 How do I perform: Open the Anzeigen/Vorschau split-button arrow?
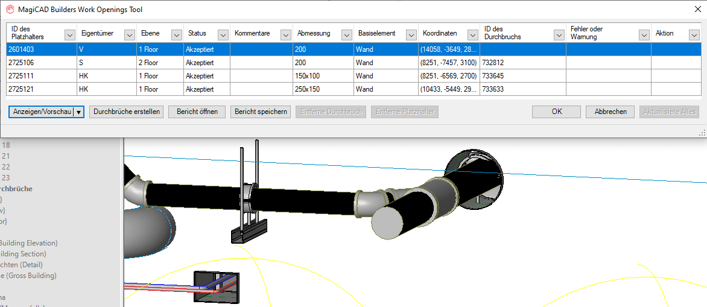(78, 112)
